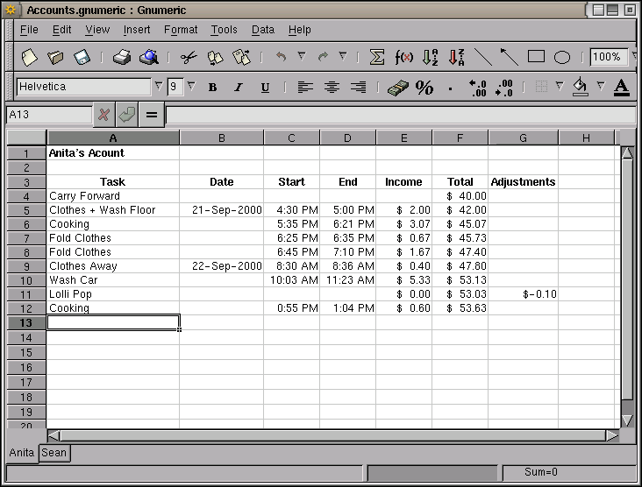Image resolution: width=642 pixels, height=487 pixels.
Task: Switch to the Sean sheet tab
Action: coord(54,453)
